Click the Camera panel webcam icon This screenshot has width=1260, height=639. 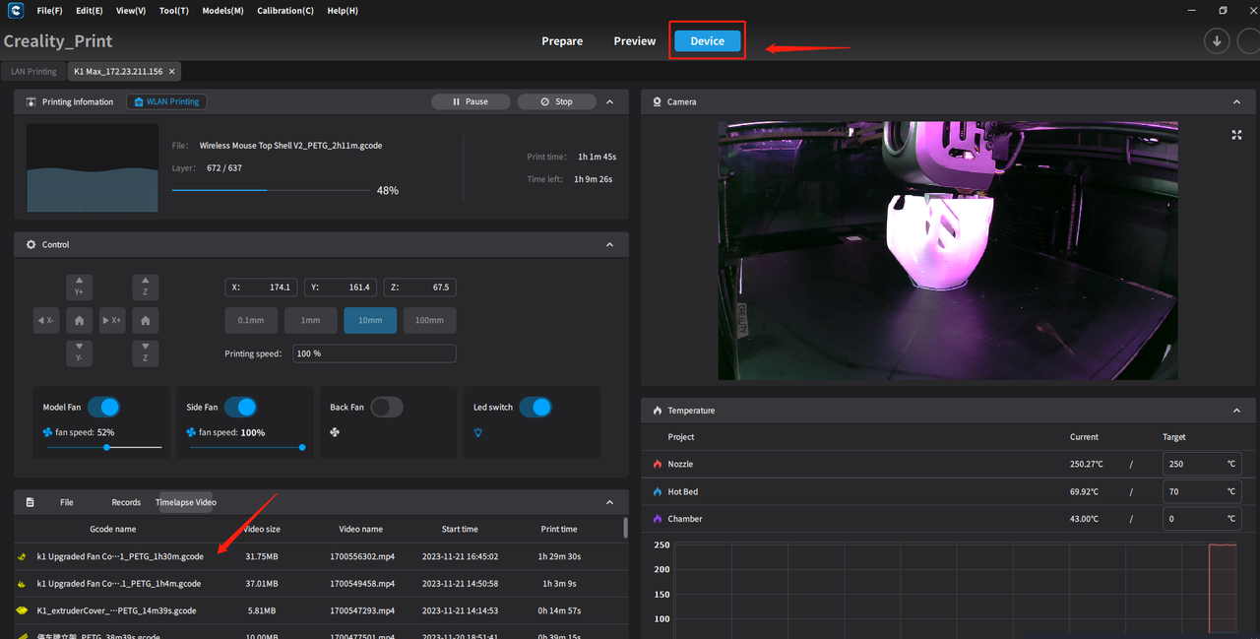(x=657, y=101)
